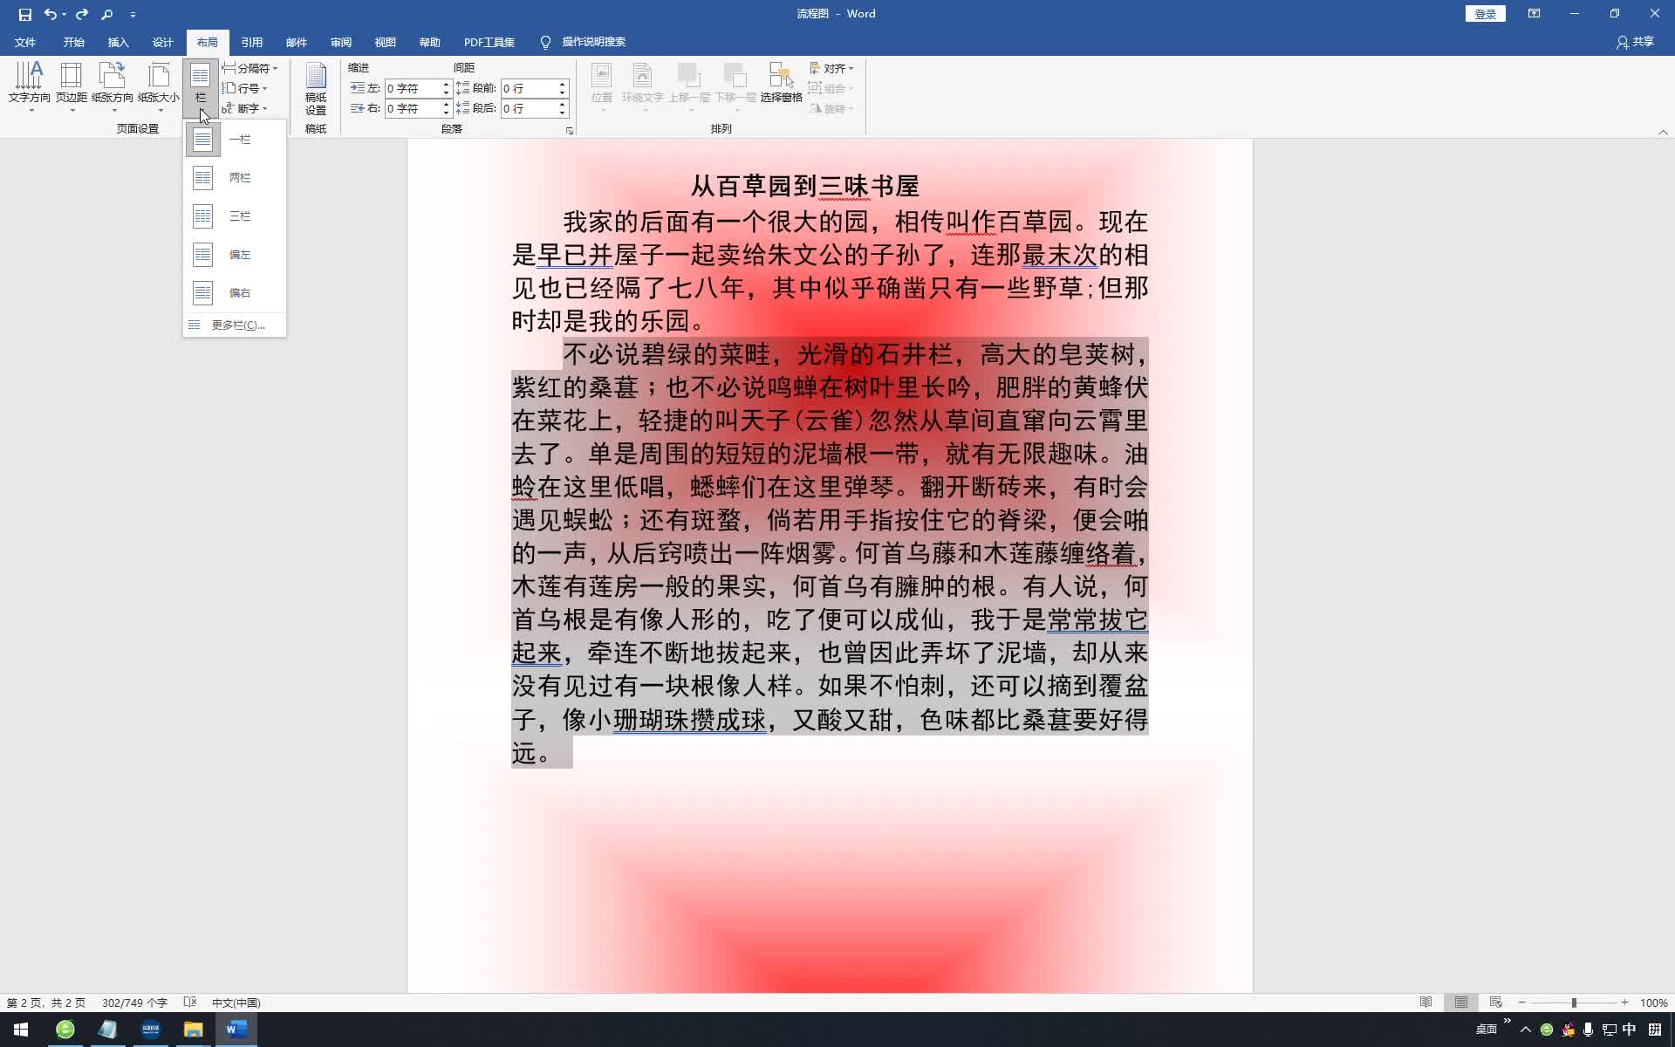The width and height of the screenshot is (1675, 1047).
Task: Open the 页边距 margins tool
Action: click(72, 86)
